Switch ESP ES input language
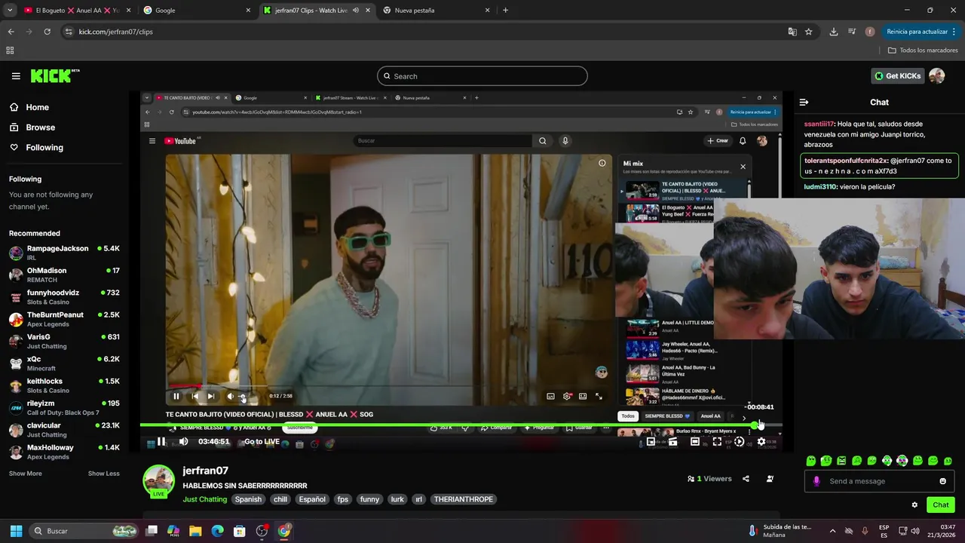Screen dimensions: 965x543 point(884,531)
